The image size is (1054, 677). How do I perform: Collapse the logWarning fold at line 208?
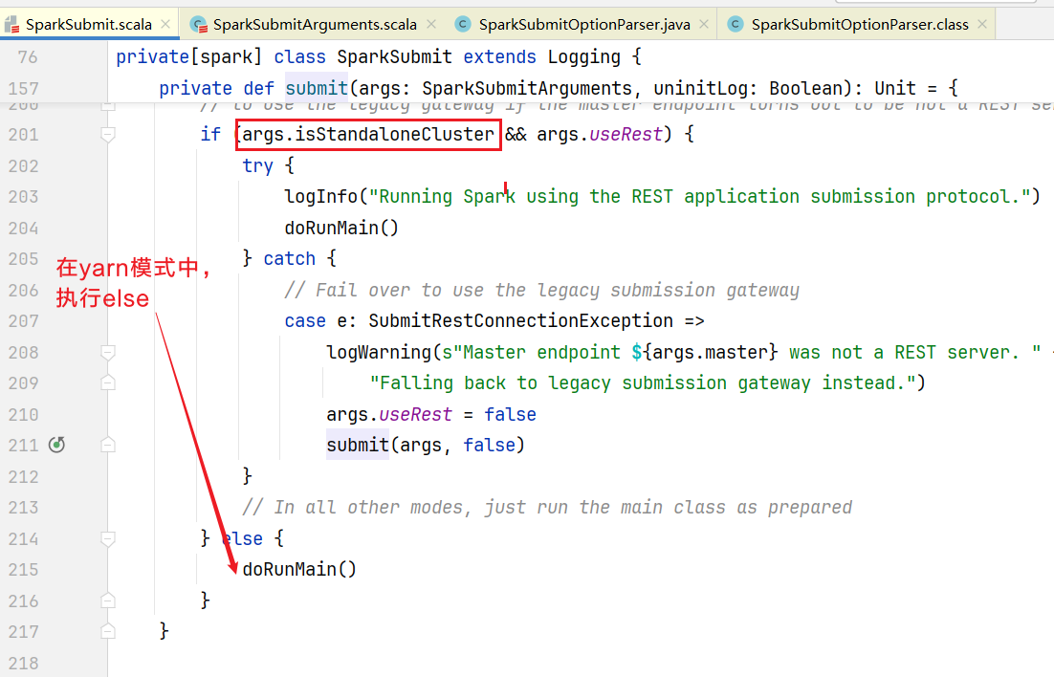click(x=107, y=352)
